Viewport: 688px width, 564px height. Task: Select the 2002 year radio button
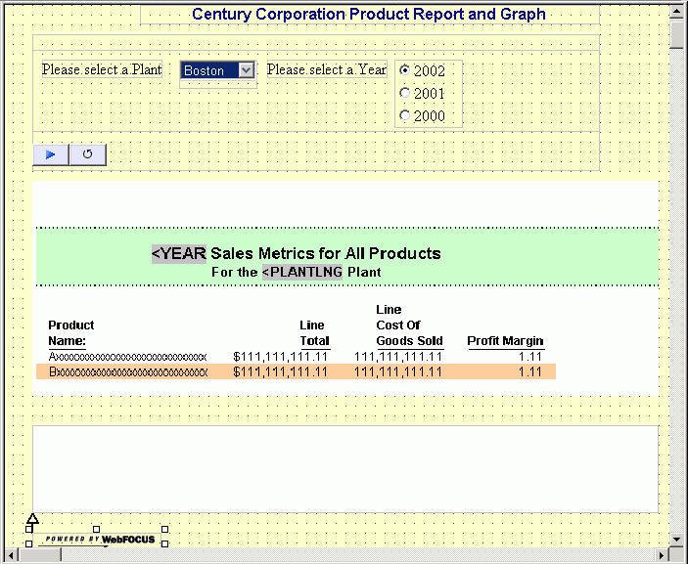click(x=404, y=70)
